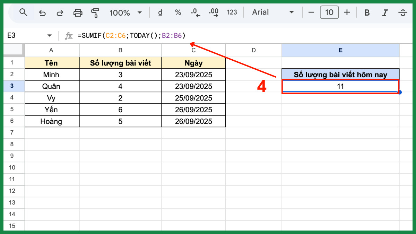Image resolution: width=416 pixels, height=234 pixels.
Task: Increase font size with plus button
Action: 347,12
